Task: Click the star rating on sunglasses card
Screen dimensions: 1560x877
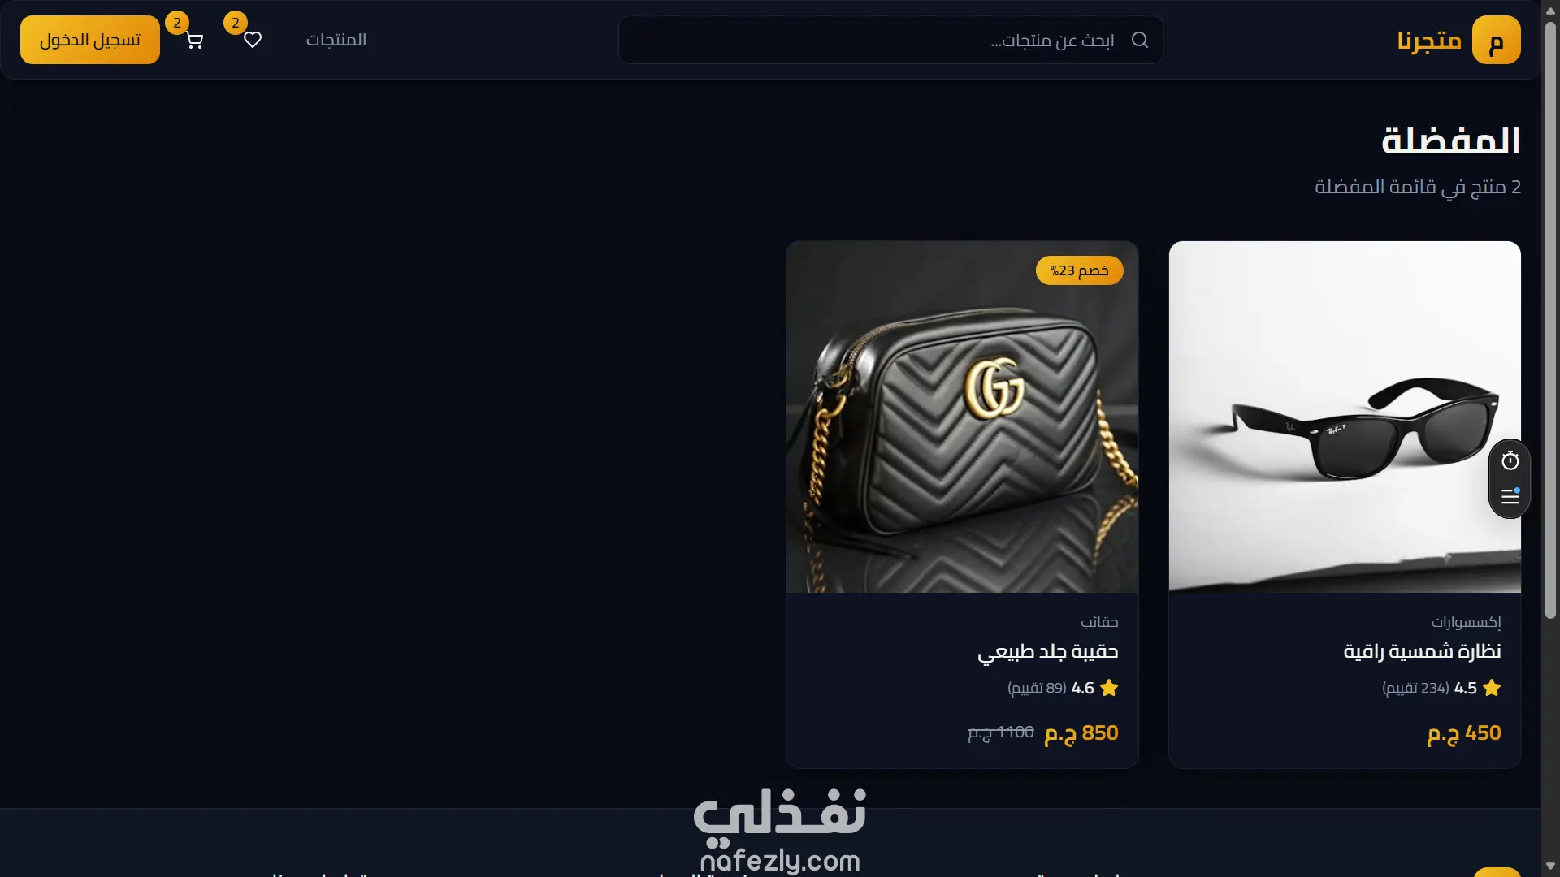Action: [x=1492, y=688]
